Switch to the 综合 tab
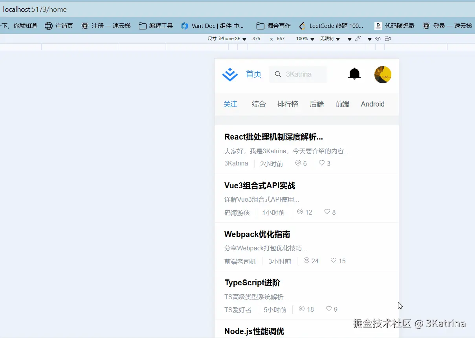The width and height of the screenshot is (475, 338). [259, 104]
